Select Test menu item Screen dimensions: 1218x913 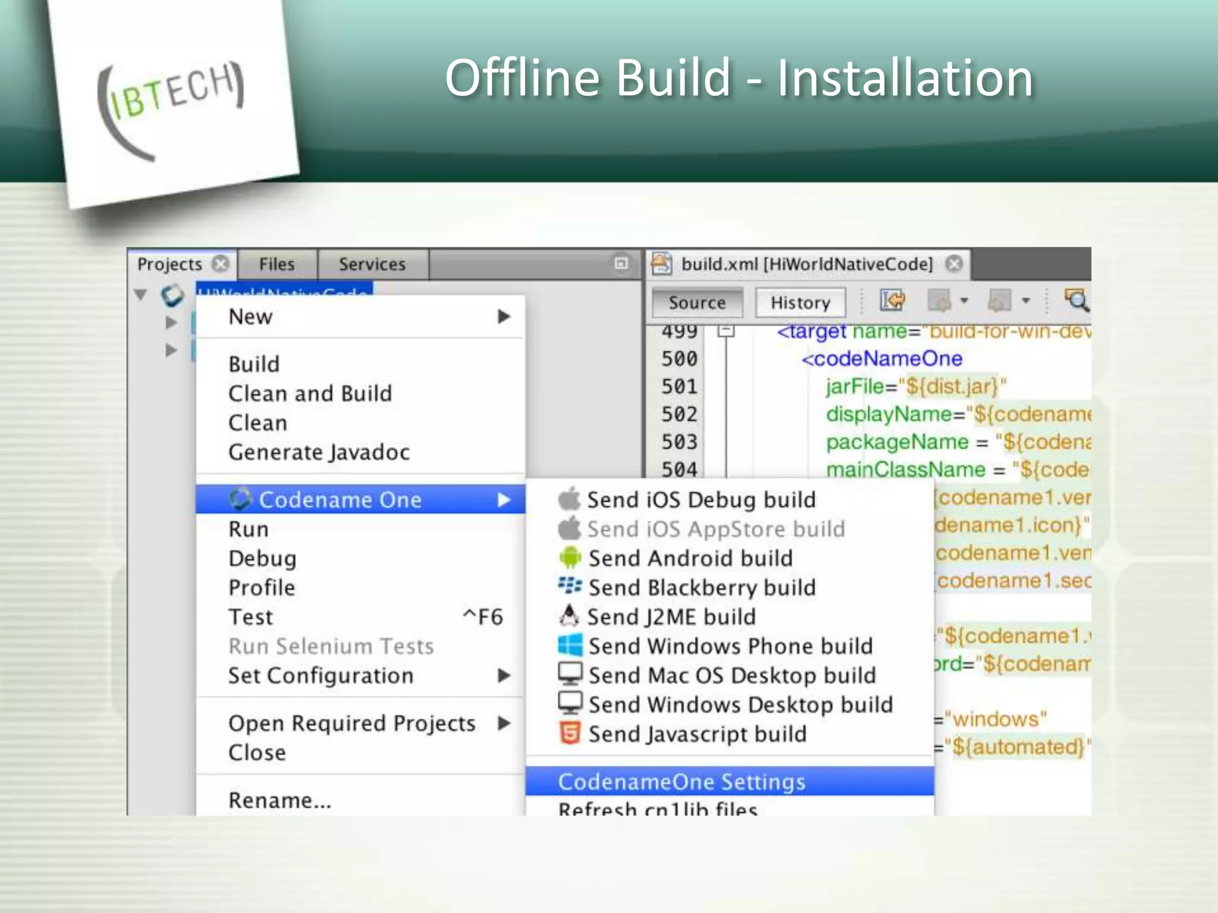pos(360,617)
